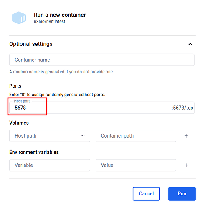Cancel the new container dialog
This screenshot has width=205, height=208.
pos(146,194)
